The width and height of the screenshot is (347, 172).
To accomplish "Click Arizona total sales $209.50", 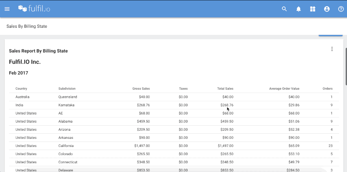I will click(227, 130).
